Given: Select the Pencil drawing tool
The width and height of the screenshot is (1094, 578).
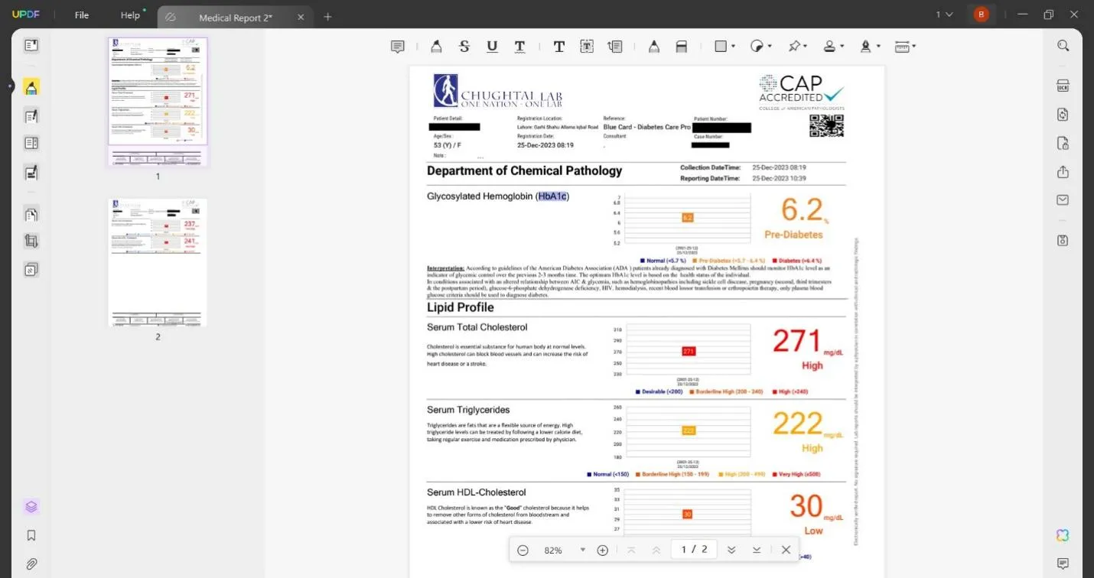Looking at the screenshot, I should (654, 47).
